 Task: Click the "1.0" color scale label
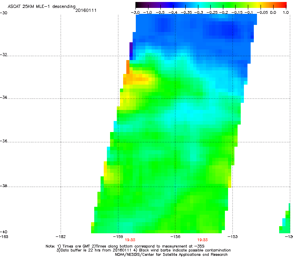click(286, 13)
